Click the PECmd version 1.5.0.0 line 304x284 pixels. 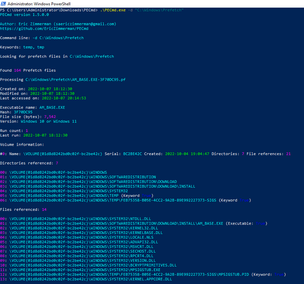[24, 14]
